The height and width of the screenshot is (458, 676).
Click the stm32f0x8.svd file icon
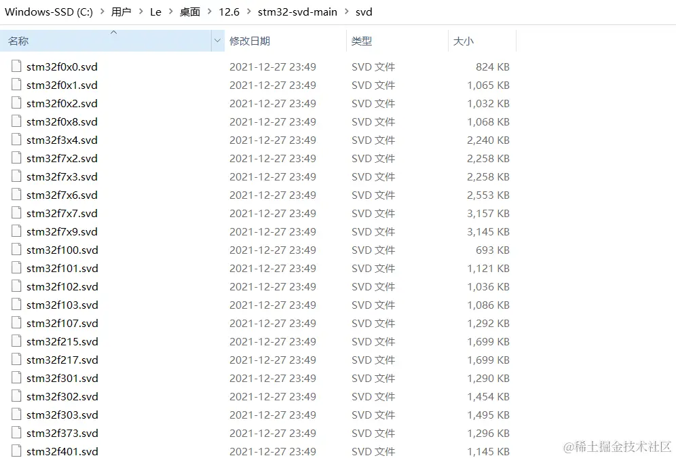(16, 121)
